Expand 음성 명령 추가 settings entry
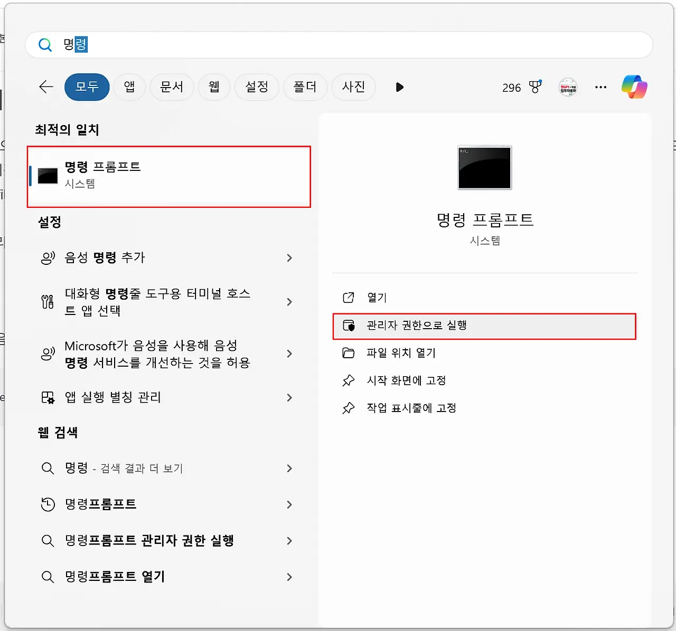Screen dimensions: 676x631 pyautogui.click(x=168, y=258)
